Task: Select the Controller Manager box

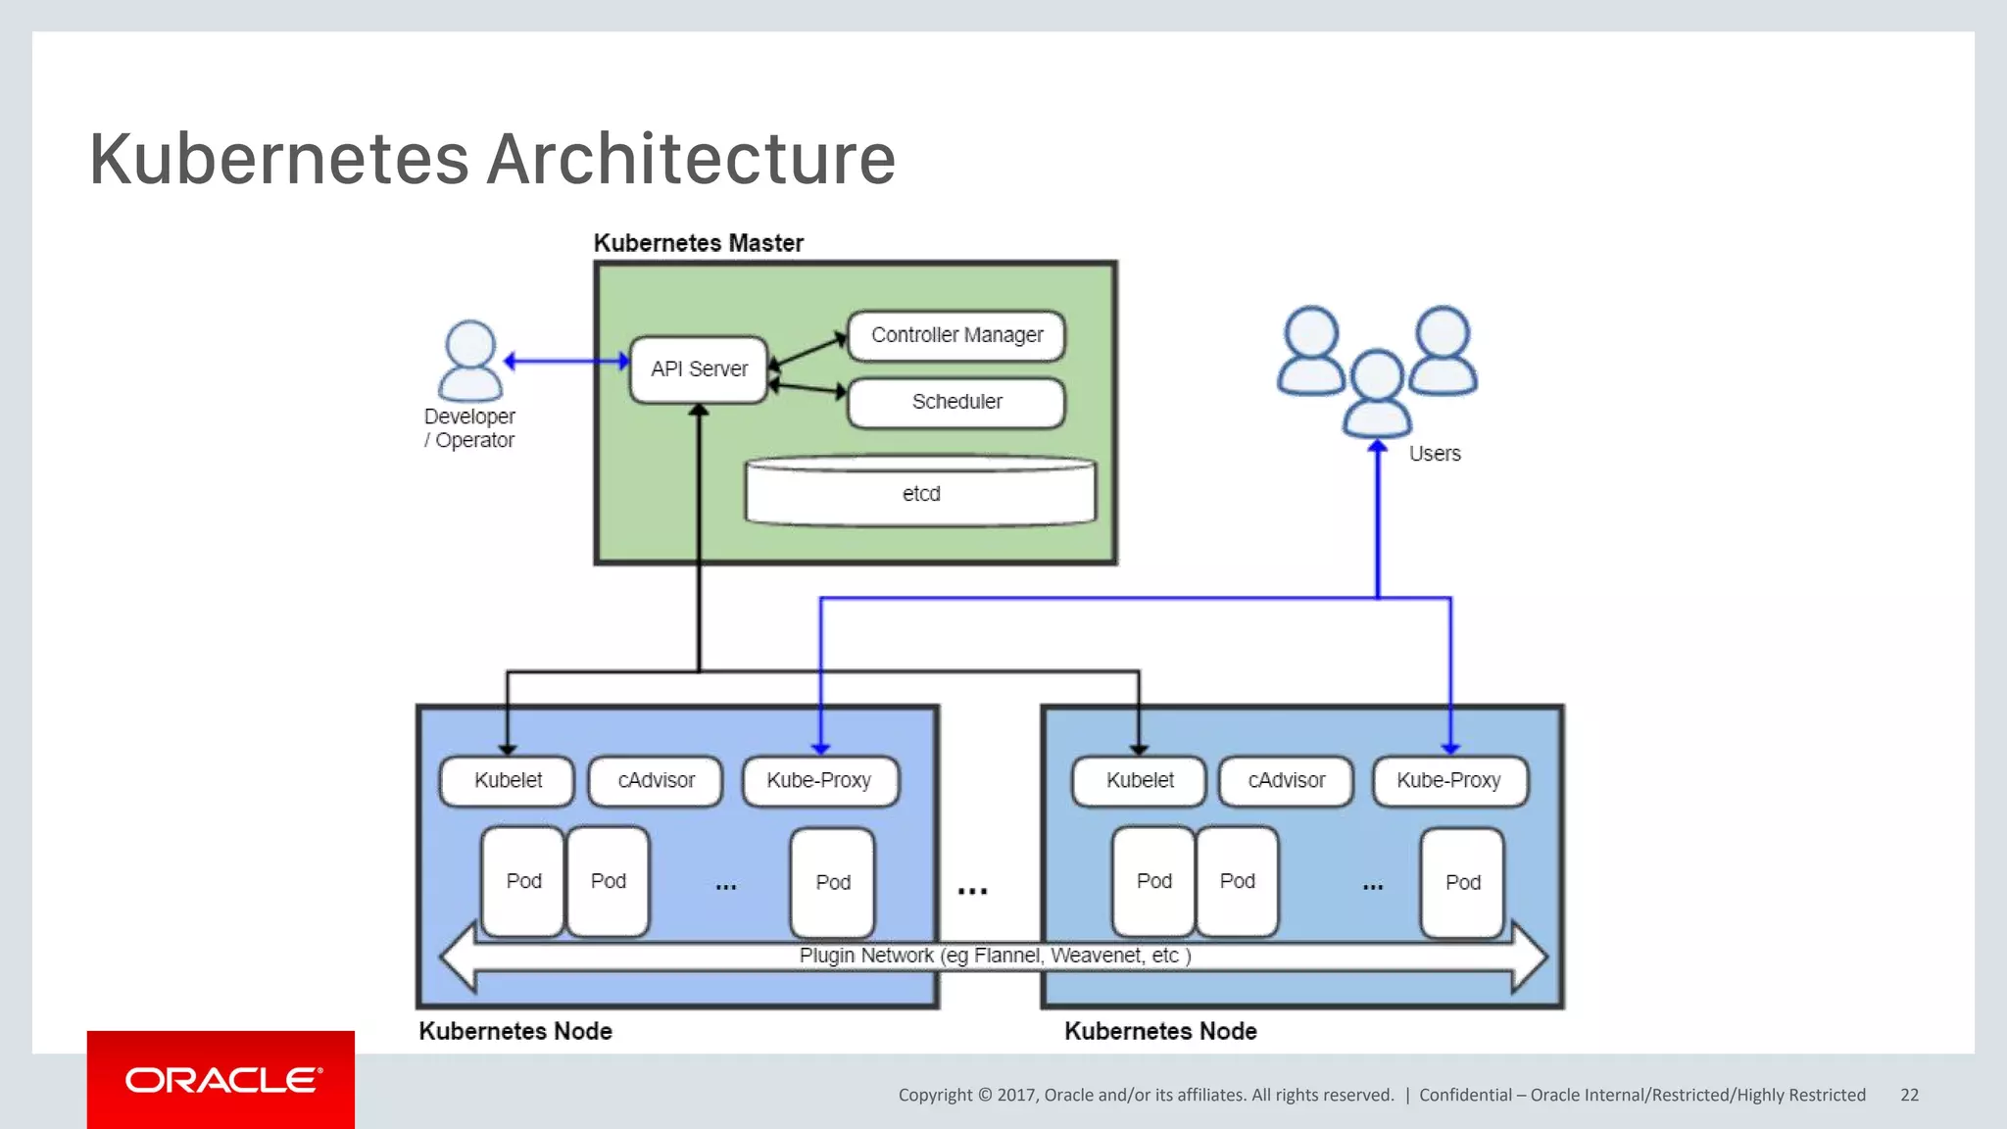Action: pyautogui.click(x=956, y=335)
